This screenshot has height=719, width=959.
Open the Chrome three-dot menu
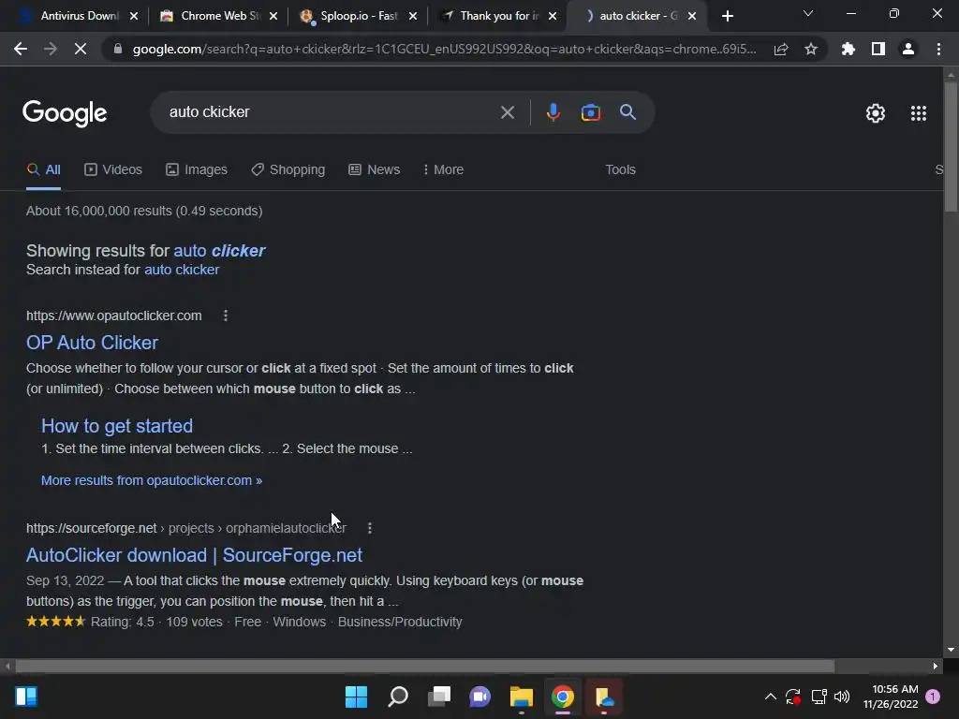click(x=938, y=49)
